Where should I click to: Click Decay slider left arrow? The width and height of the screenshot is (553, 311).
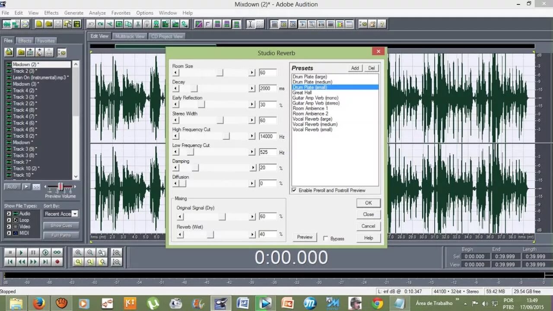[175, 89]
